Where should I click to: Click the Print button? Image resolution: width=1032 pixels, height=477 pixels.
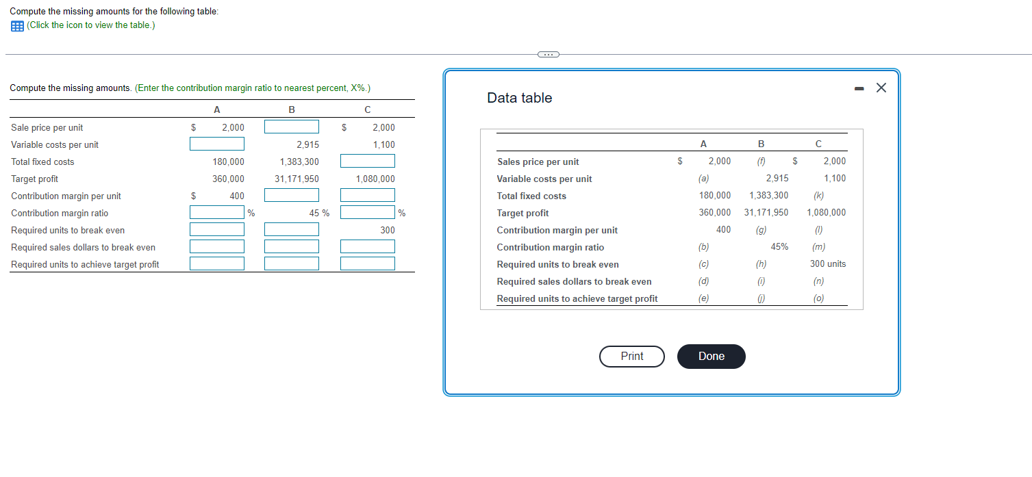[631, 356]
